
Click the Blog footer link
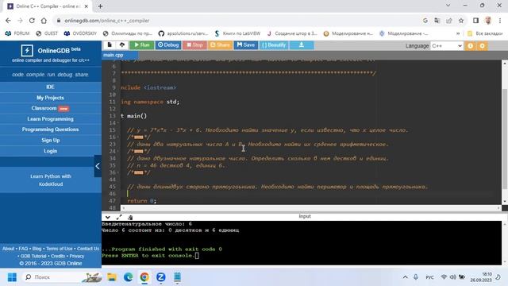tap(37, 249)
